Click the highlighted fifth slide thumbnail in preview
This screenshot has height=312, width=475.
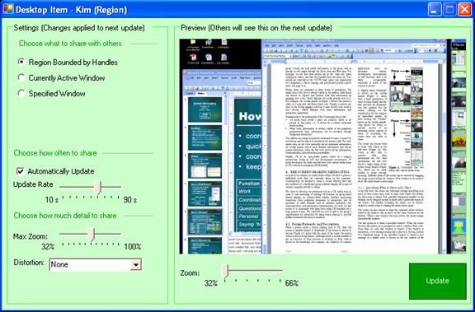point(205,221)
